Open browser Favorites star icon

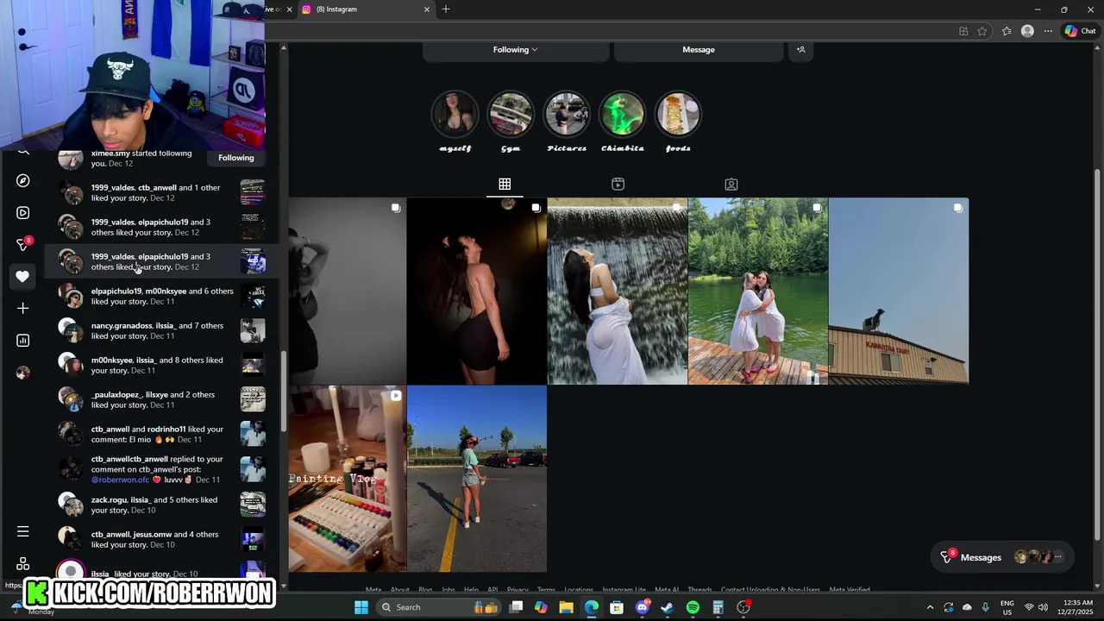tap(982, 31)
